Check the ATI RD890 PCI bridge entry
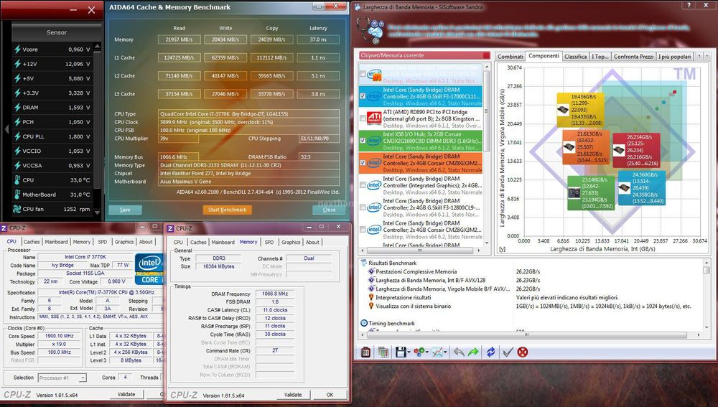Viewport: 718px width, 407px height. tap(363, 118)
